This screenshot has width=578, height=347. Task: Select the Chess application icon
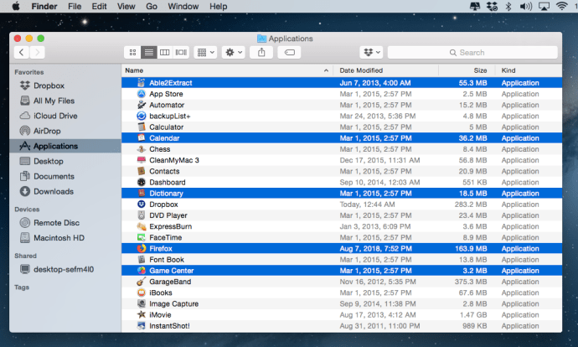tap(142, 149)
